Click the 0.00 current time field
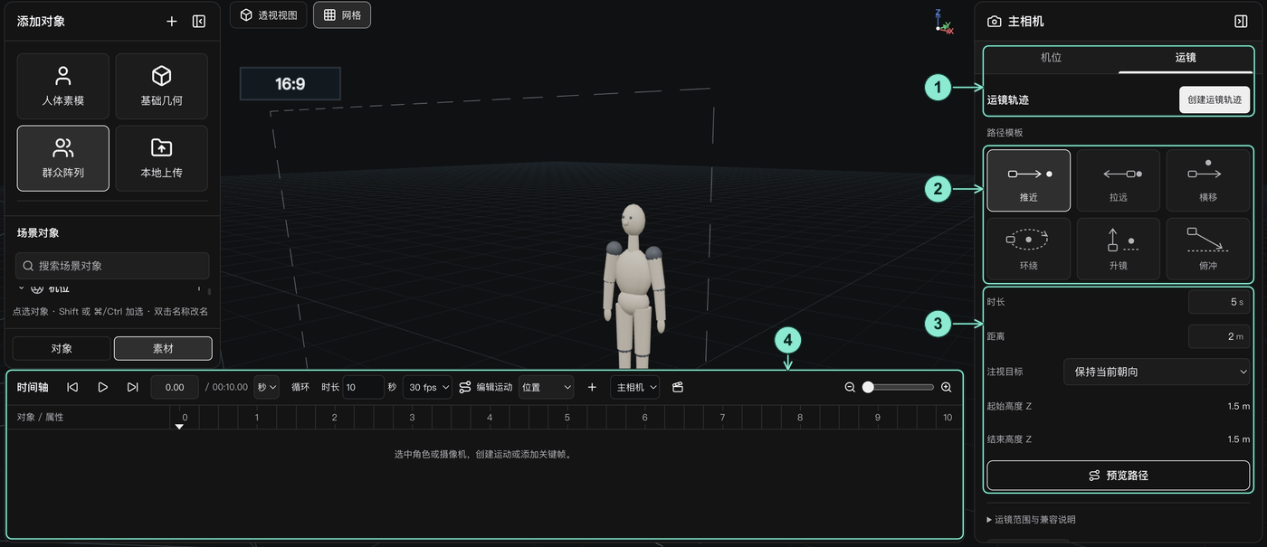Image resolution: width=1267 pixels, height=547 pixels. (175, 387)
